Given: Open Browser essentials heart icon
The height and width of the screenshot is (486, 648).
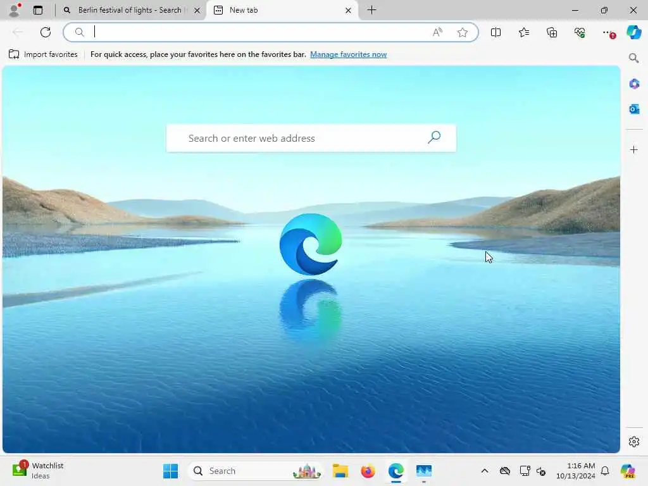Looking at the screenshot, I should pyautogui.click(x=580, y=32).
